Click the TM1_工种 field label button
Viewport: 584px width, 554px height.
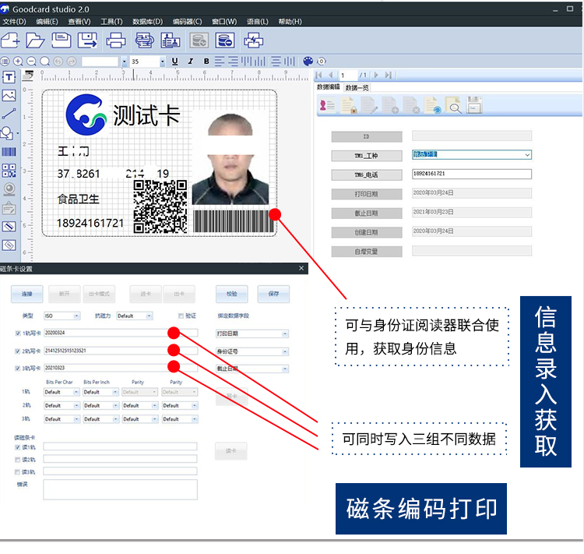tap(367, 156)
